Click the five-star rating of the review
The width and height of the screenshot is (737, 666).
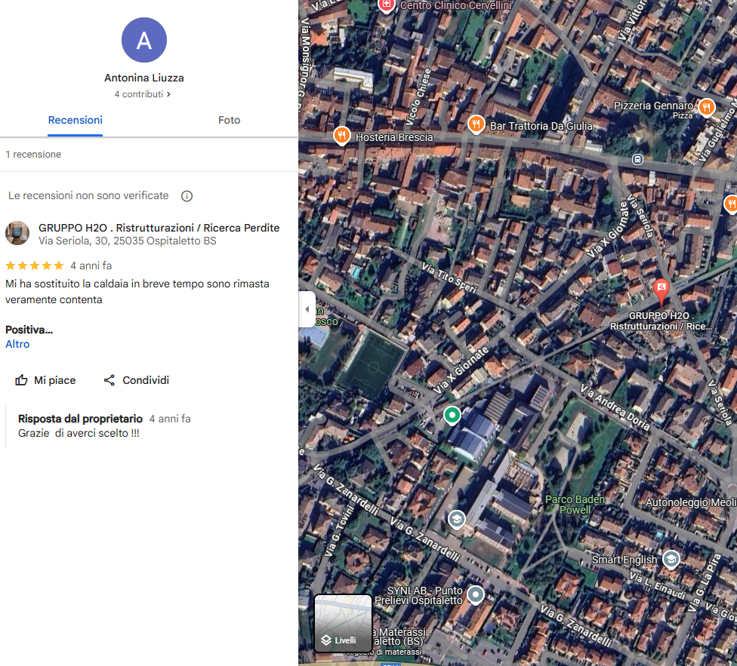pos(34,265)
